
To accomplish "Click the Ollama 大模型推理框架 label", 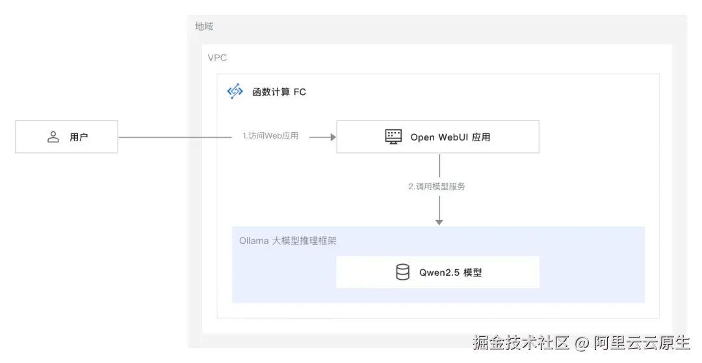I will pos(287,241).
